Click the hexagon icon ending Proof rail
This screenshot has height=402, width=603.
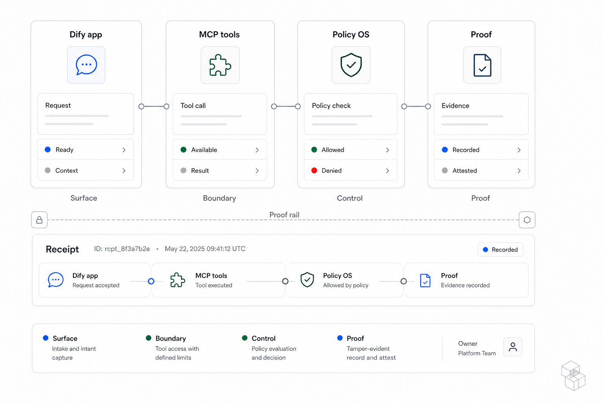527,220
